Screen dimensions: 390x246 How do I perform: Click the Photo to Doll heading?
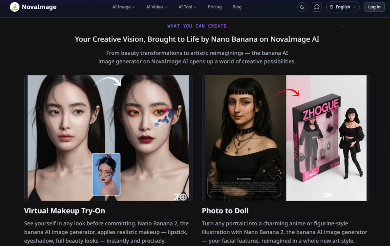pos(225,211)
